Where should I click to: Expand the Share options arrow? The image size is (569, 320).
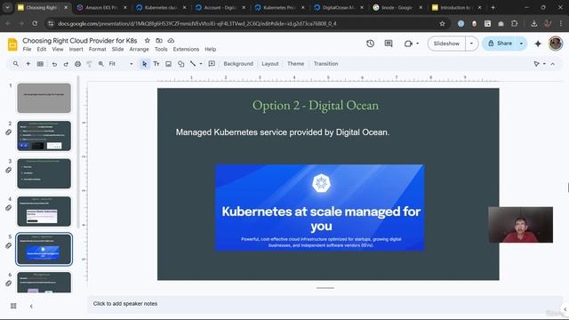coord(522,44)
